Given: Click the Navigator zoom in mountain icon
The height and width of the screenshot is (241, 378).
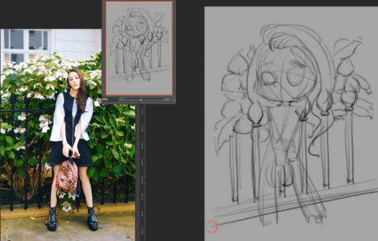Looking at the screenshot, I should point(167,99).
